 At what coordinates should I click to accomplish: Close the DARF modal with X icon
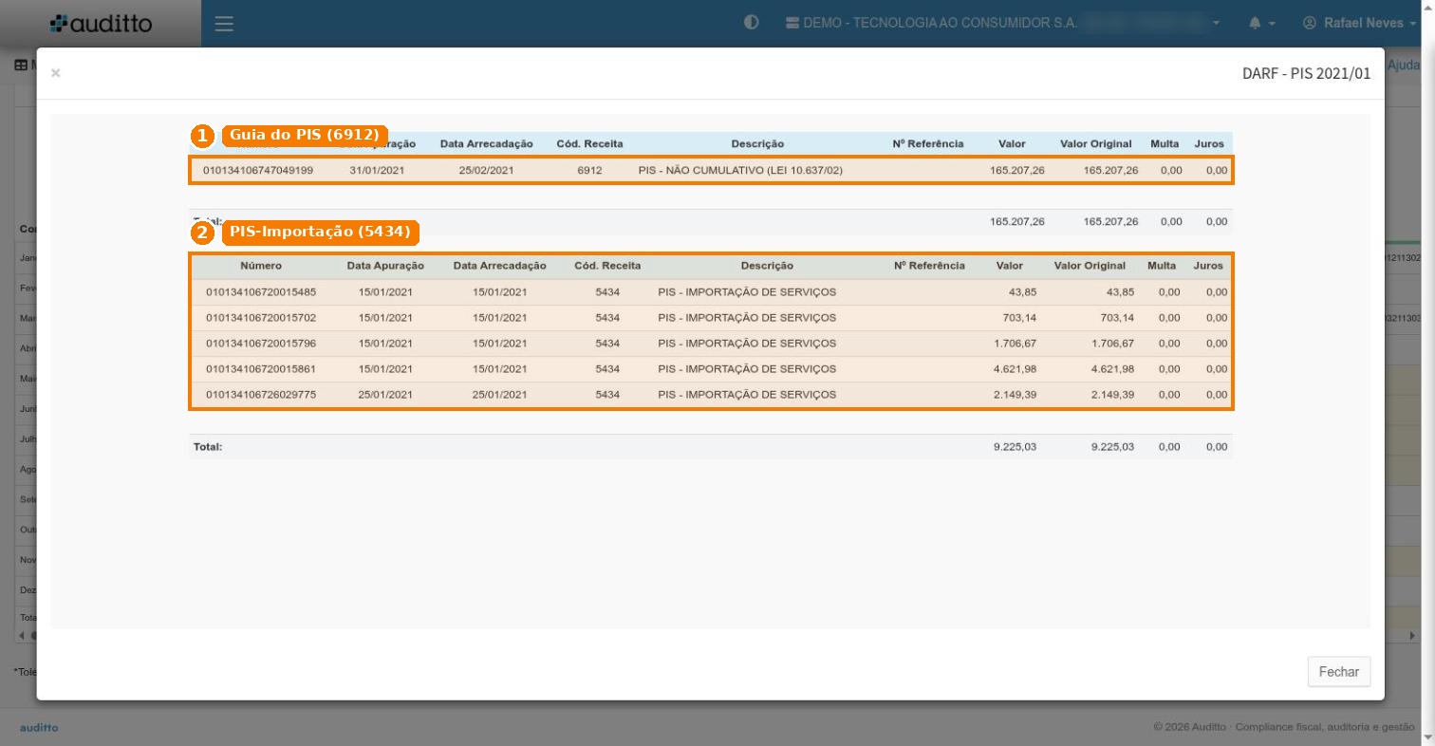point(56,73)
